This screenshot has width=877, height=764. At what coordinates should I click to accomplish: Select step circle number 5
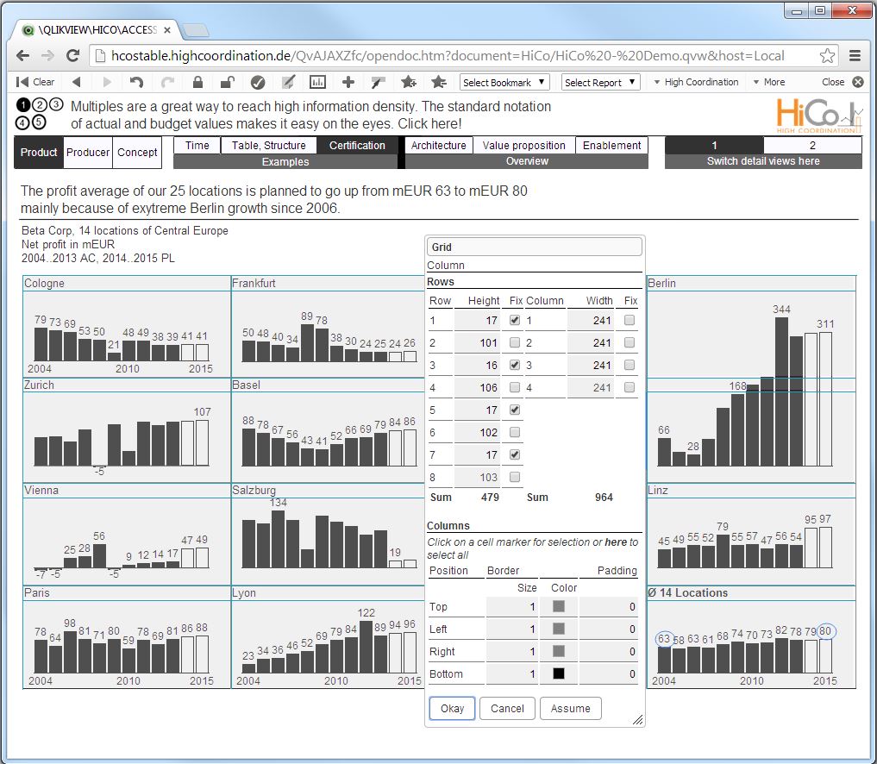point(39,122)
